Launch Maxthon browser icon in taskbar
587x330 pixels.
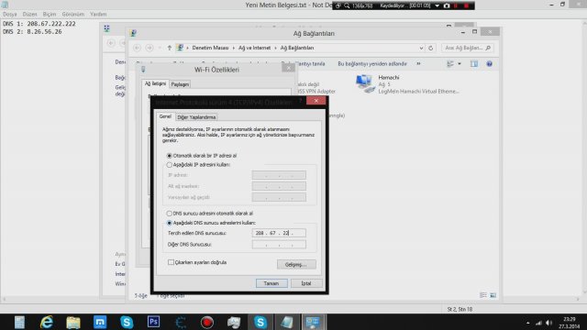(x=100, y=322)
